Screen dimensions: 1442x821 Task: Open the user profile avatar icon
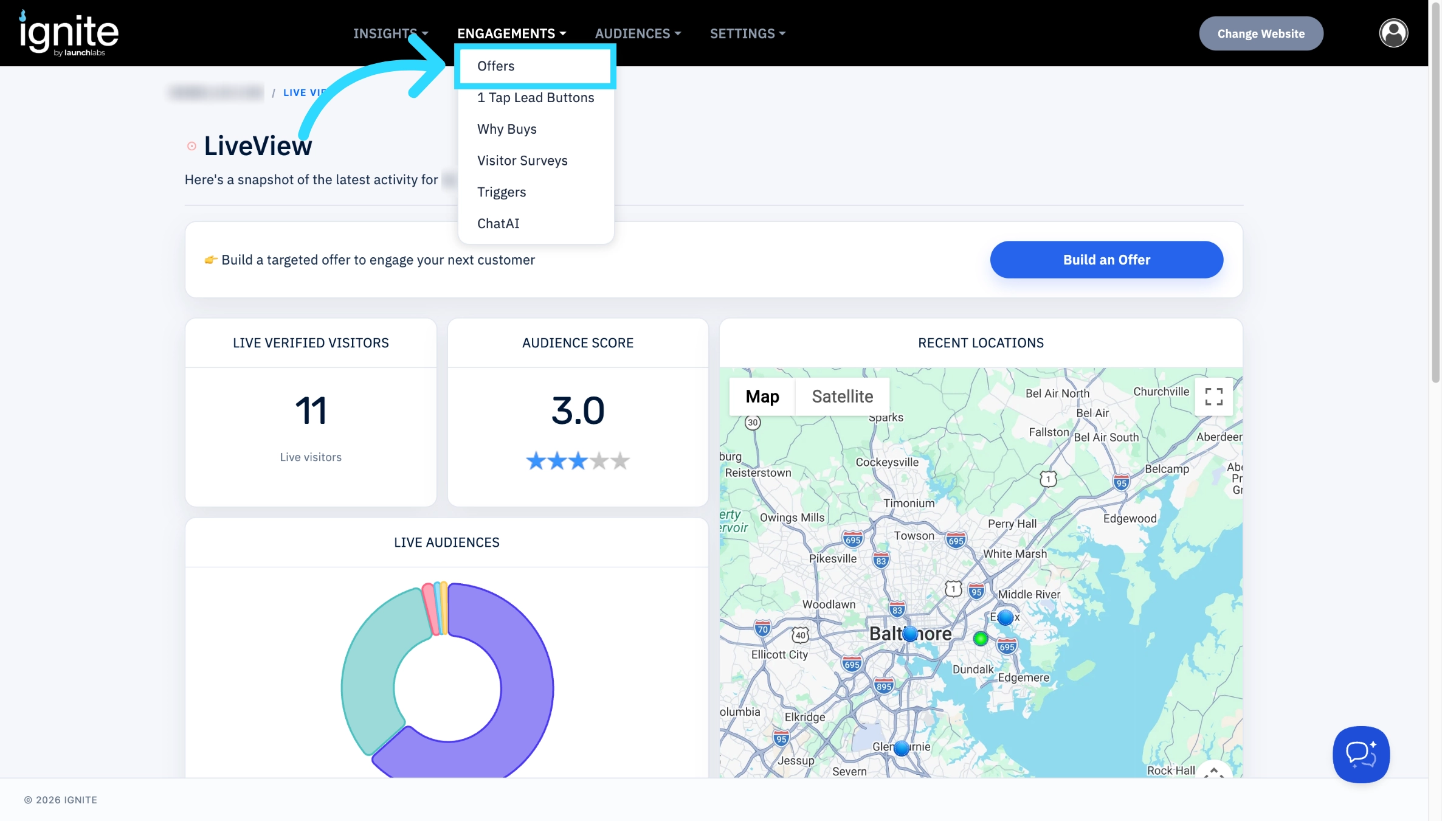tap(1393, 33)
